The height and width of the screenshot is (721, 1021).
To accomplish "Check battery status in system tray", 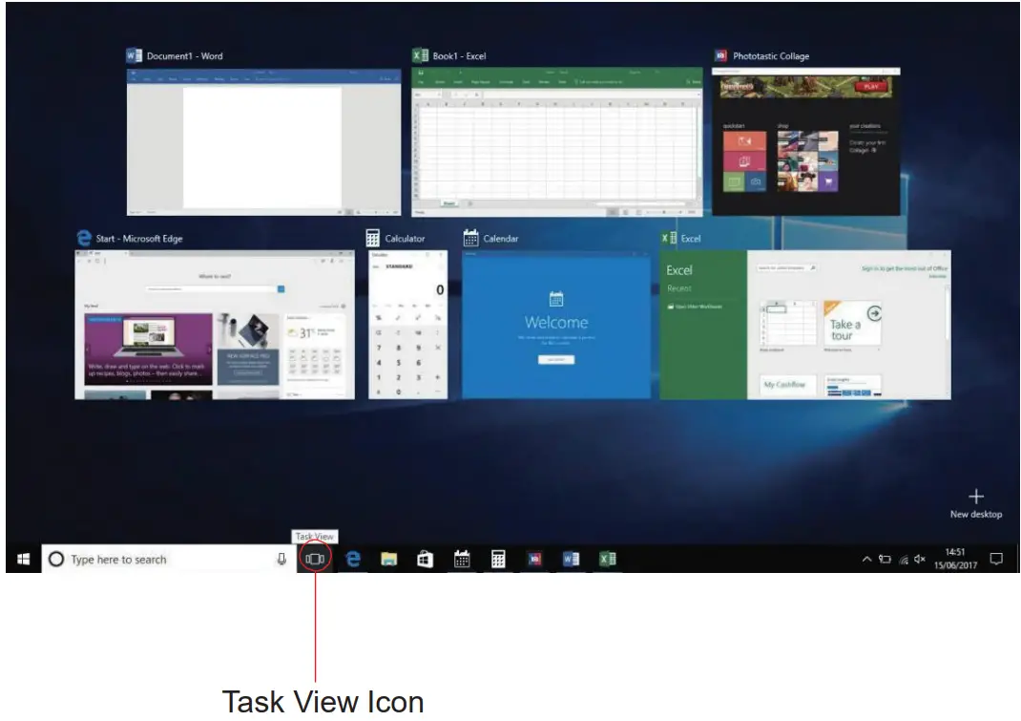I will (x=885, y=559).
